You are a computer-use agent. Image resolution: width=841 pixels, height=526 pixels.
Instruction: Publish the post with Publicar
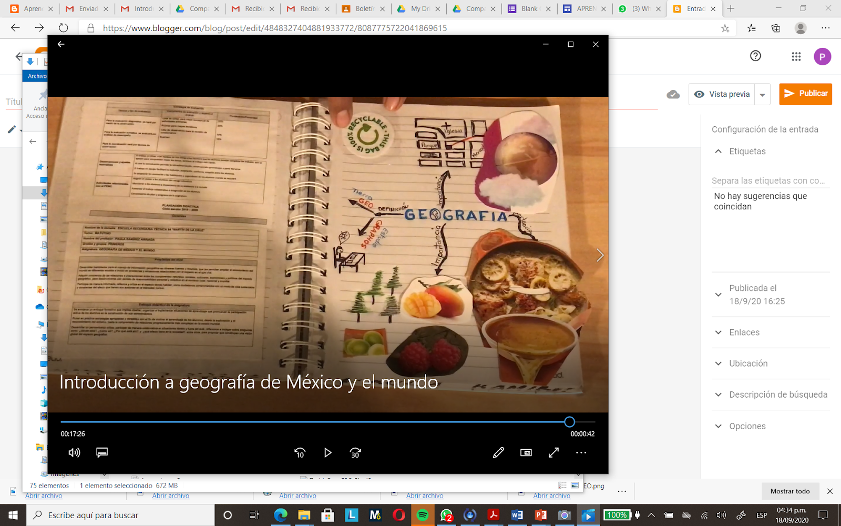coord(805,94)
